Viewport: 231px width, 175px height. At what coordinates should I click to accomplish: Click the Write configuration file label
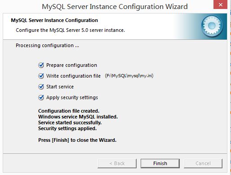(x=73, y=76)
